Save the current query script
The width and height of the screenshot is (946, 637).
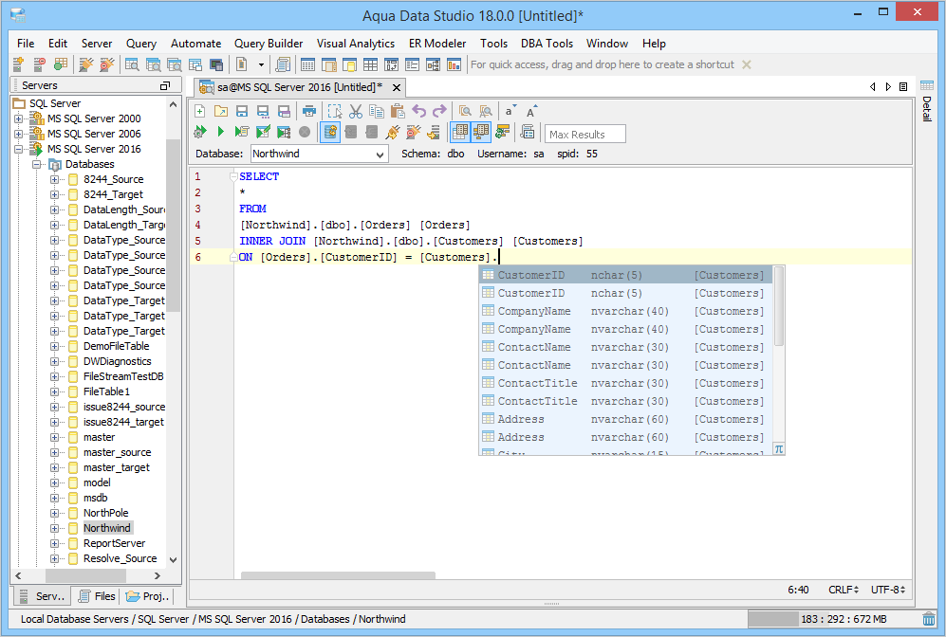point(242,111)
